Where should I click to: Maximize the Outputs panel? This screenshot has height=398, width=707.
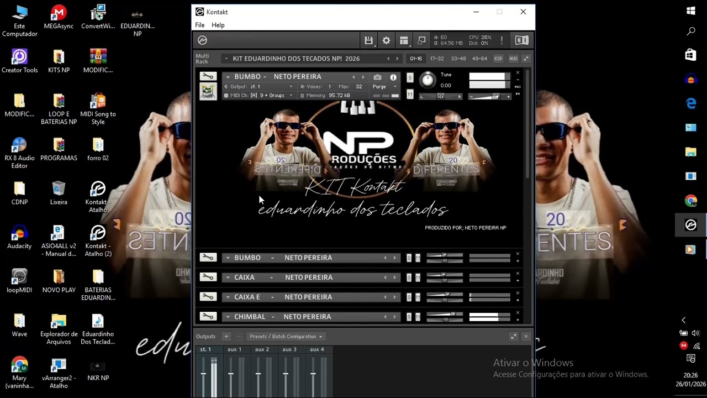coord(513,336)
